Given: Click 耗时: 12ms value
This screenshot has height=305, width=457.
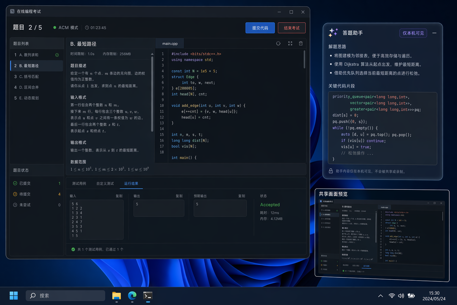Looking at the screenshot, I should point(270,213).
